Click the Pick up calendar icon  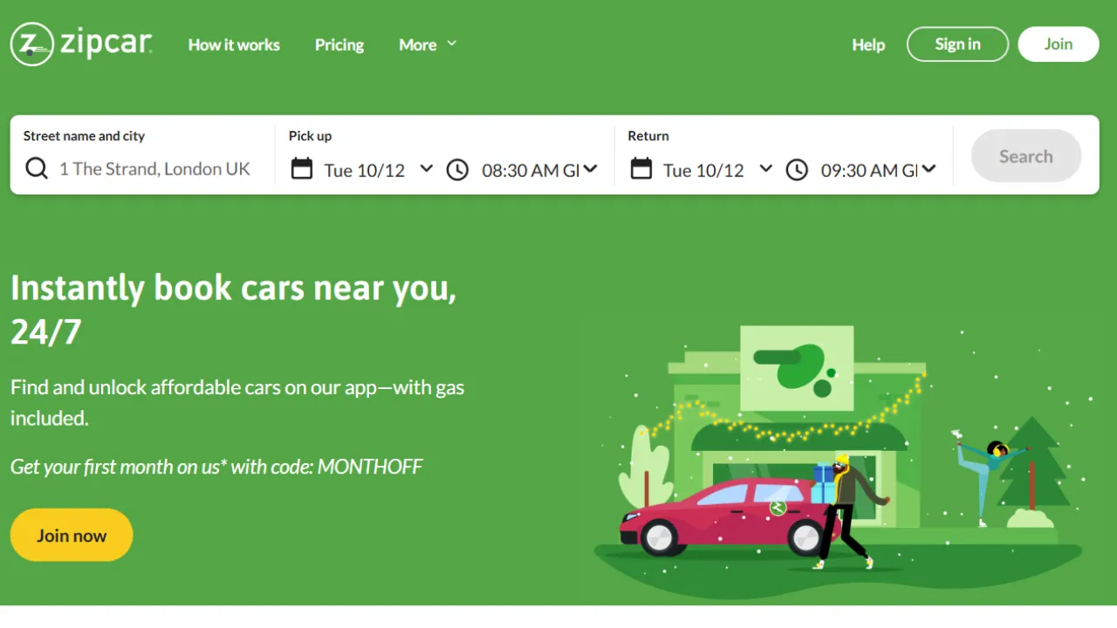coord(302,168)
